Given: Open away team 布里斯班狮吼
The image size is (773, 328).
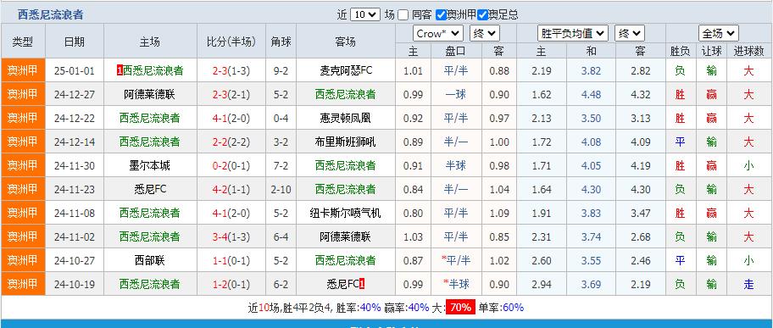Looking at the screenshot, I should (x=346, y=142).
